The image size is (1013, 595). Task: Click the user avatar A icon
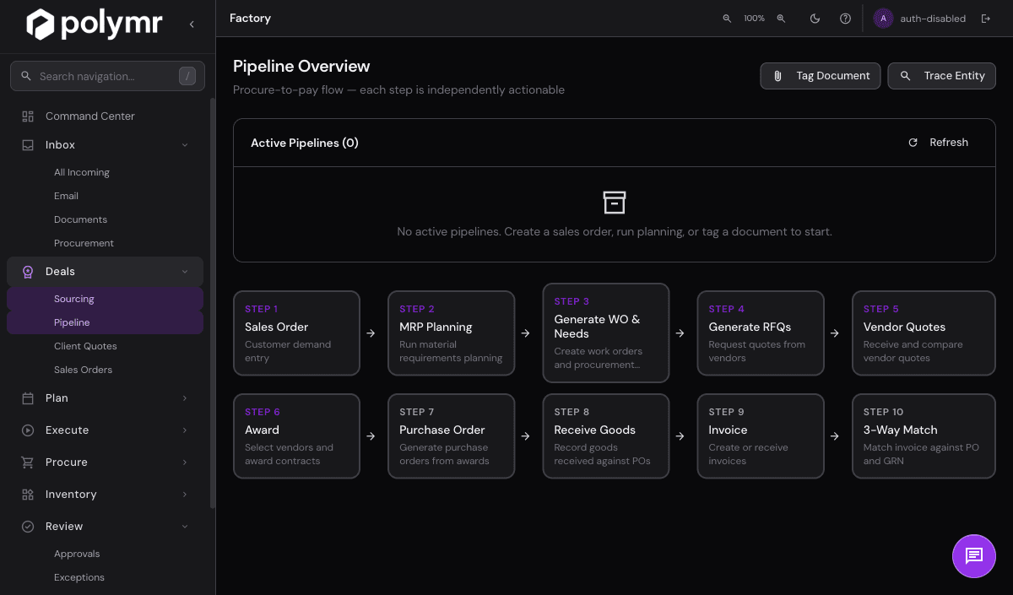pos(883,19)
